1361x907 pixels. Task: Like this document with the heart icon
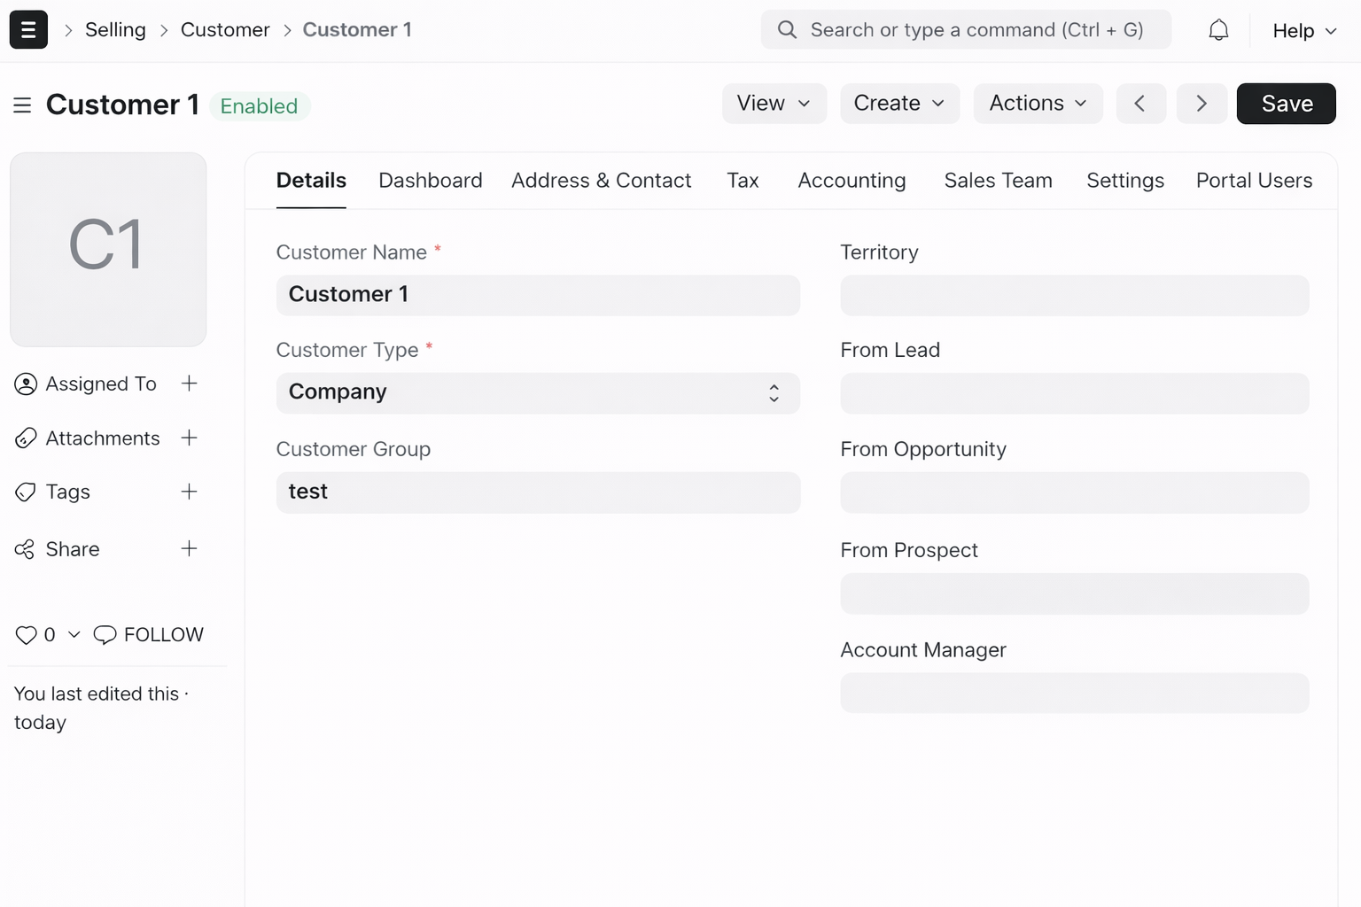26,635
